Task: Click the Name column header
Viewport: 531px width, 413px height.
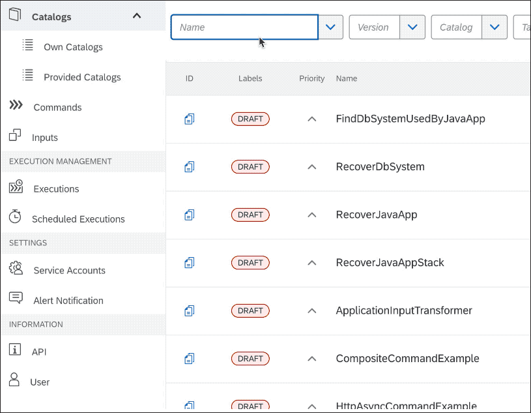Action: (x=347, y=79)
